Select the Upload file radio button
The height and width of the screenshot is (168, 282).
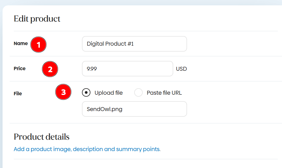pyautogui.click(x=86, y=92)
